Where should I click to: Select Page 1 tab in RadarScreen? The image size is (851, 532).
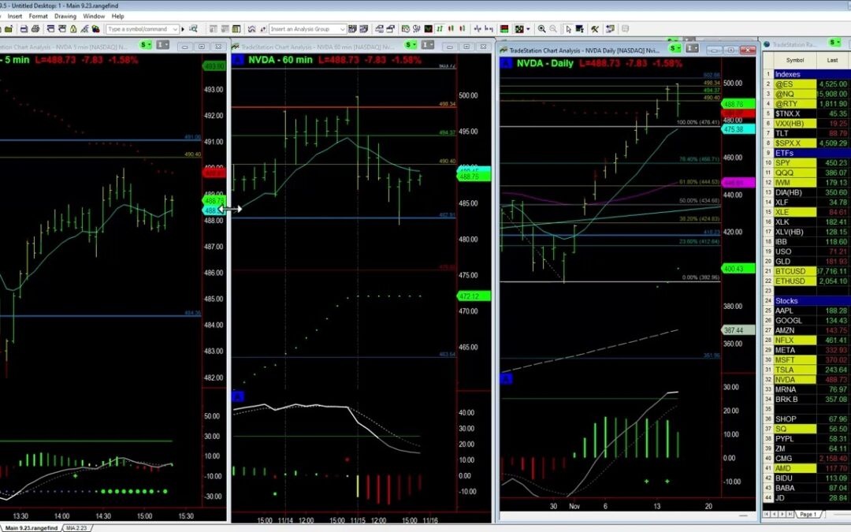[808, 514]
